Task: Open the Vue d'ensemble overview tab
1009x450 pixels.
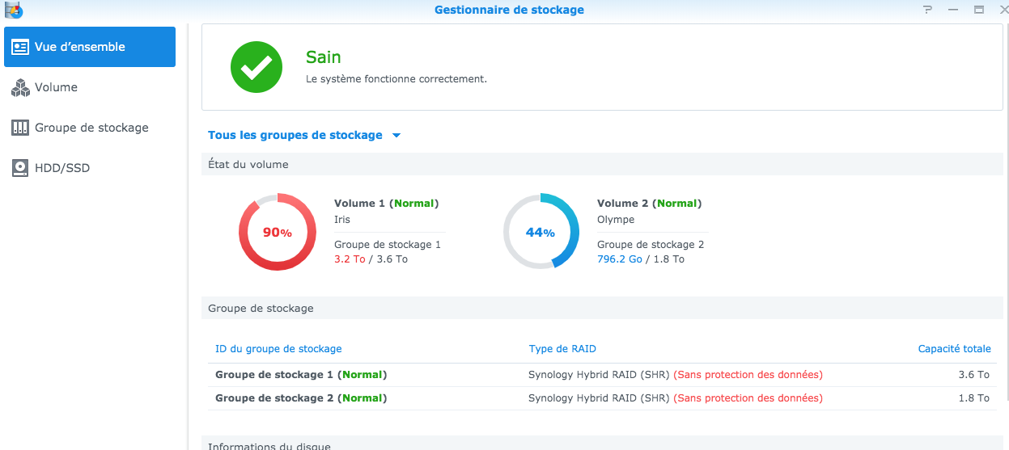Action: tap(90, 47)
